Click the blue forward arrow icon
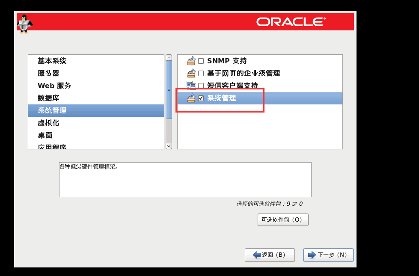The height and width of the screenshot is (276, 419). (312, 255)
